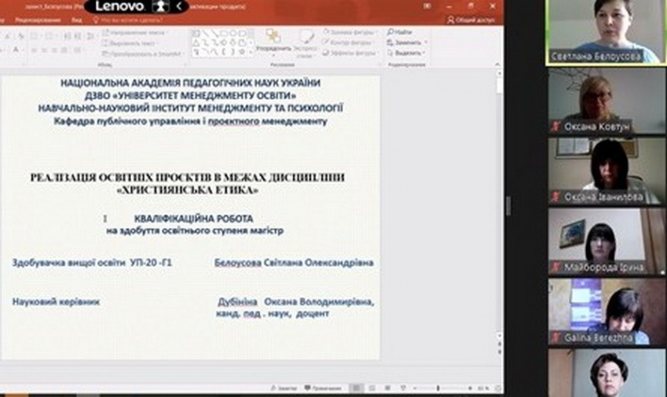Click 'Науковий керівник' label on slide
Viewport: 667px width, 397px height.
pyautogui.click(x=56, y=302)
